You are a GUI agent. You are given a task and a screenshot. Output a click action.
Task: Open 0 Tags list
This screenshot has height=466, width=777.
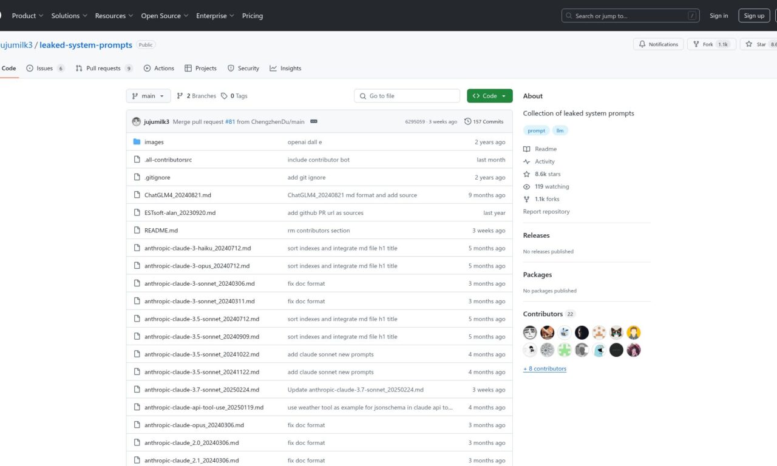click(x=234, y=96)
